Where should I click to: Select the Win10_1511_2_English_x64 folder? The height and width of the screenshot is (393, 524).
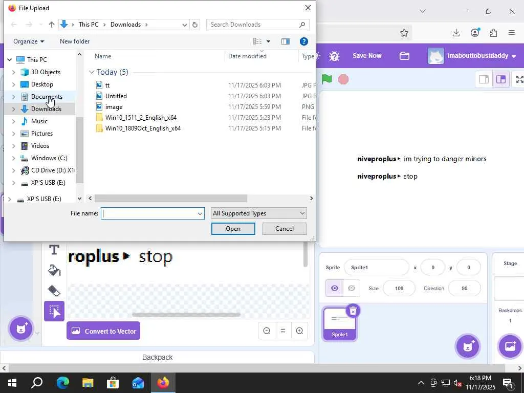(141, 117)
